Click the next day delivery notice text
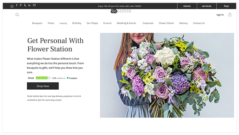239x135 pixels. (x=54, y=98)
